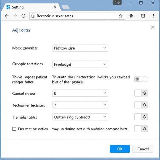
Task: Maximize the browser window
Action: pos(141,3)
